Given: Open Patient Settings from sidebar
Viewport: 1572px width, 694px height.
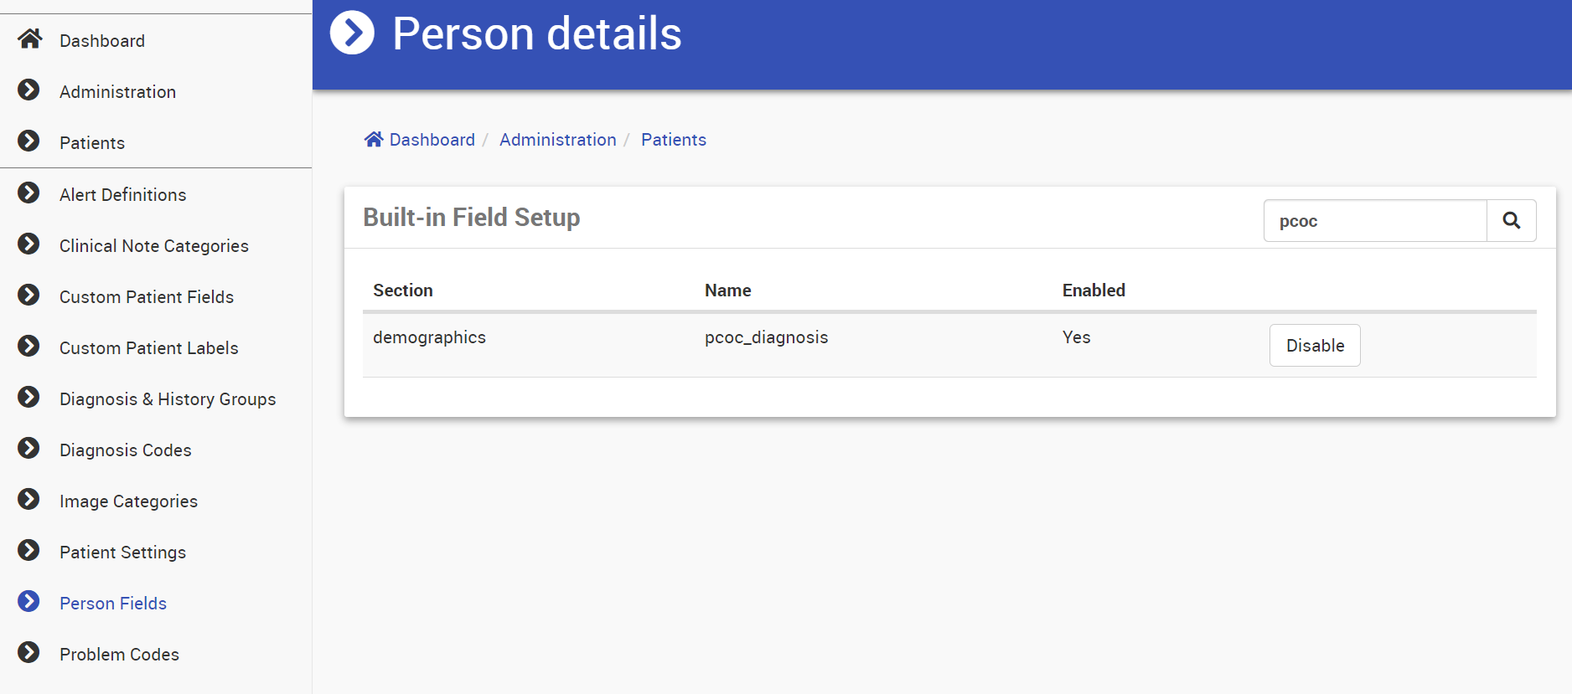Looking at the screenshot, I should [x=122, y=553].
